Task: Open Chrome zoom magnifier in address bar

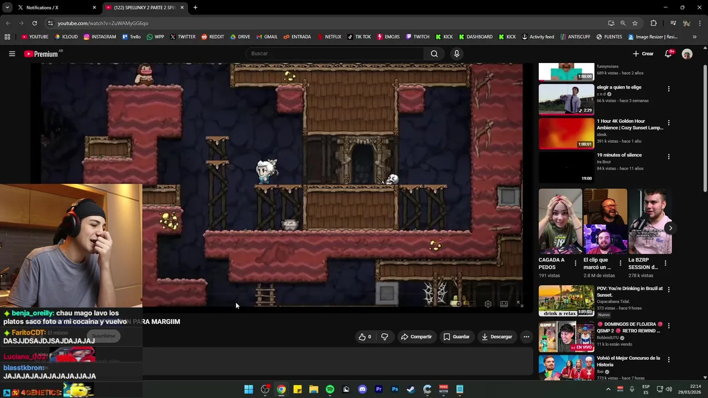Action: [x=623, y=23]
